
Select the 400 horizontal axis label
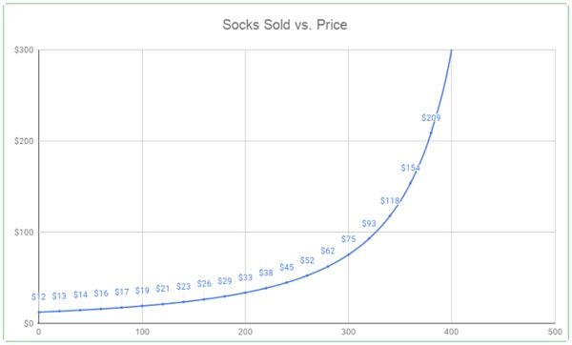(x=452, y=332)
